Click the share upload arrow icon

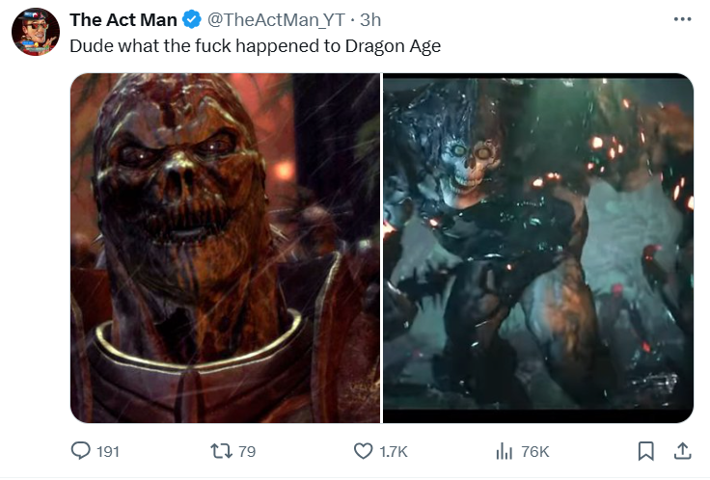pyautogui.click(x=681, y=450)
